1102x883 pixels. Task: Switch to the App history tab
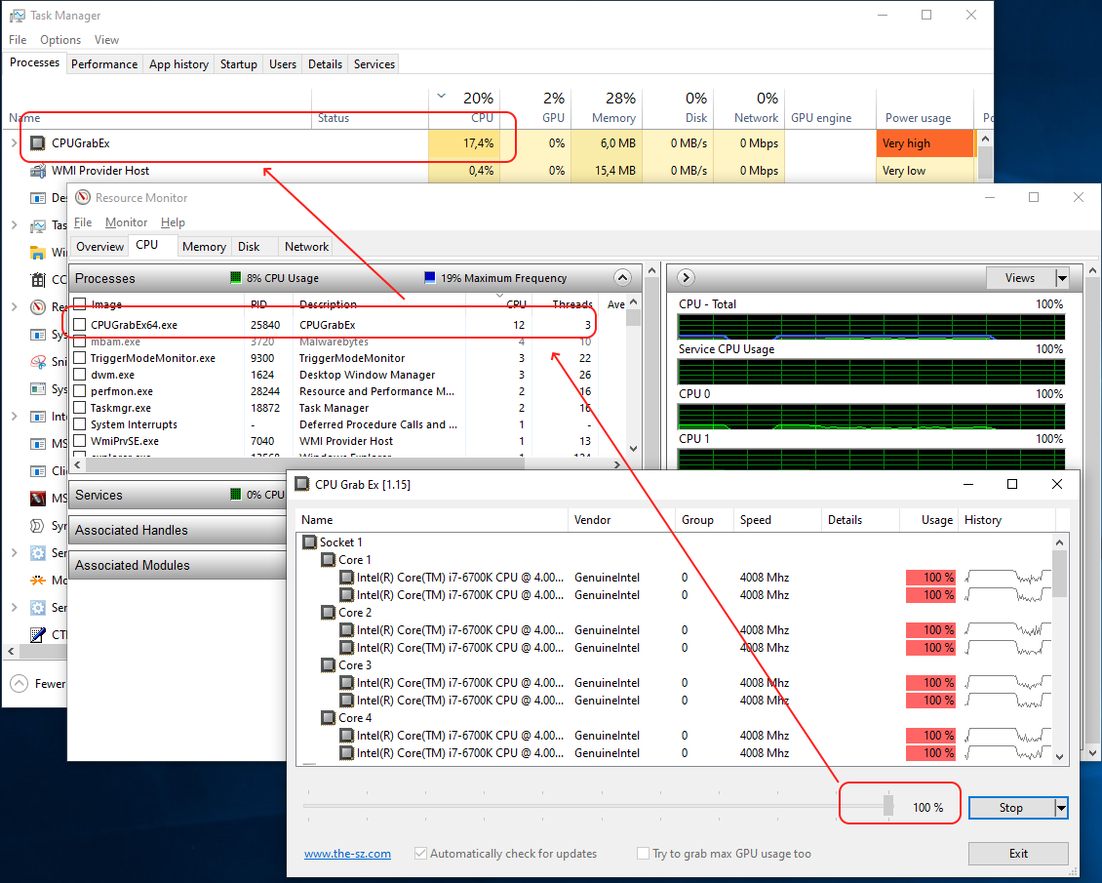(x=178, y=64)
